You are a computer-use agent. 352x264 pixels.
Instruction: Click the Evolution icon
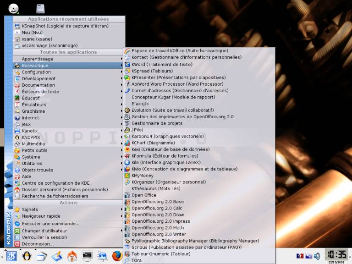[127, 110]
